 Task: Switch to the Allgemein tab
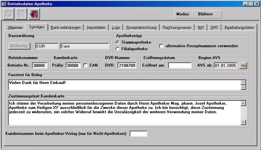(x=15, y=28)
